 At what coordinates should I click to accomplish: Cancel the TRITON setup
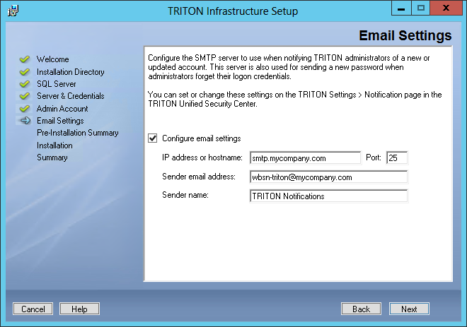click(x=33, y=309)
